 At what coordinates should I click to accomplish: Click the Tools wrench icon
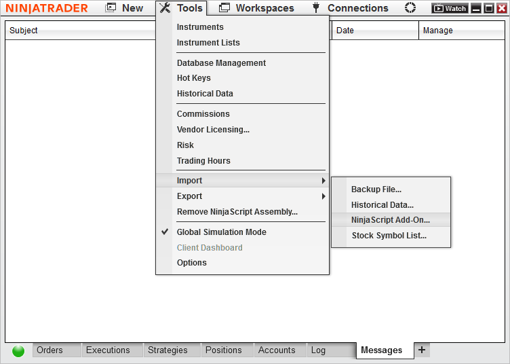coord(165,8)
